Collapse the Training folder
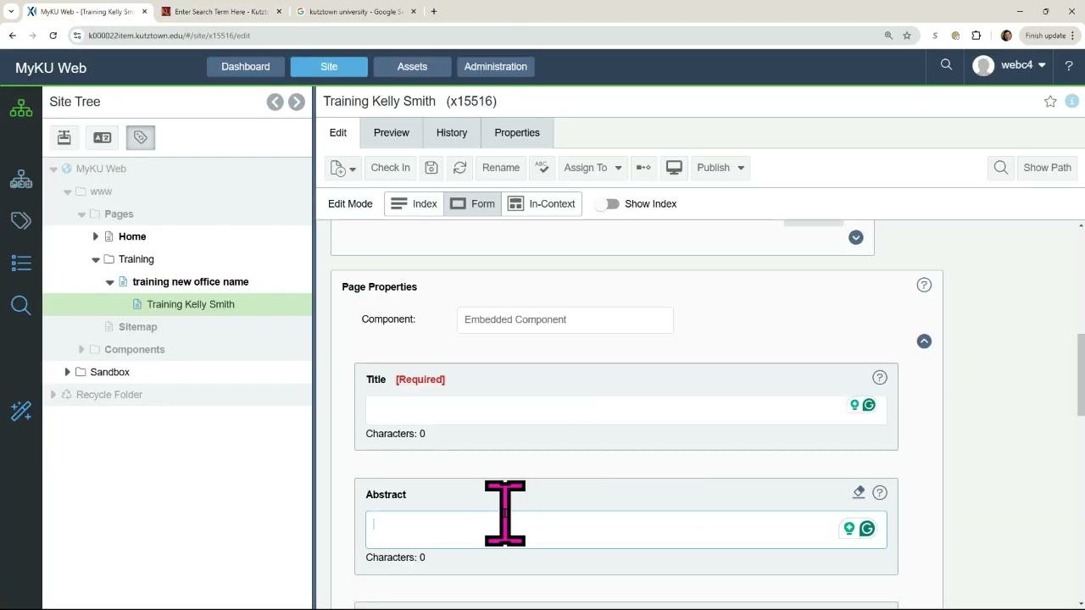 [x=95, y=259]
